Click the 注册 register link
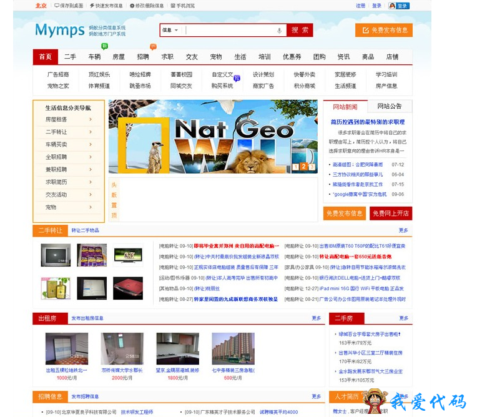477x417 pixels. tap(361, 6)
